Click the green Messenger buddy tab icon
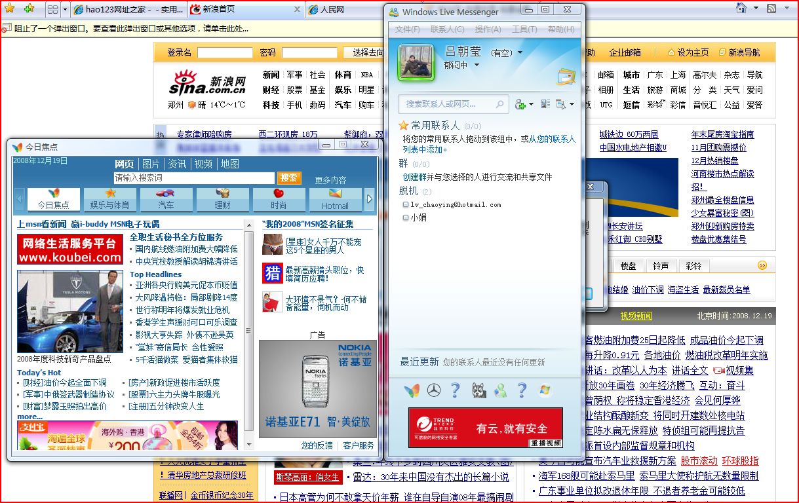This screenshot has height=503, width=799. [x=501, y=390]
